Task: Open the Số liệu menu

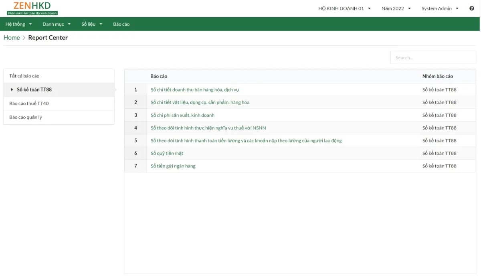Action: point(91,24)
